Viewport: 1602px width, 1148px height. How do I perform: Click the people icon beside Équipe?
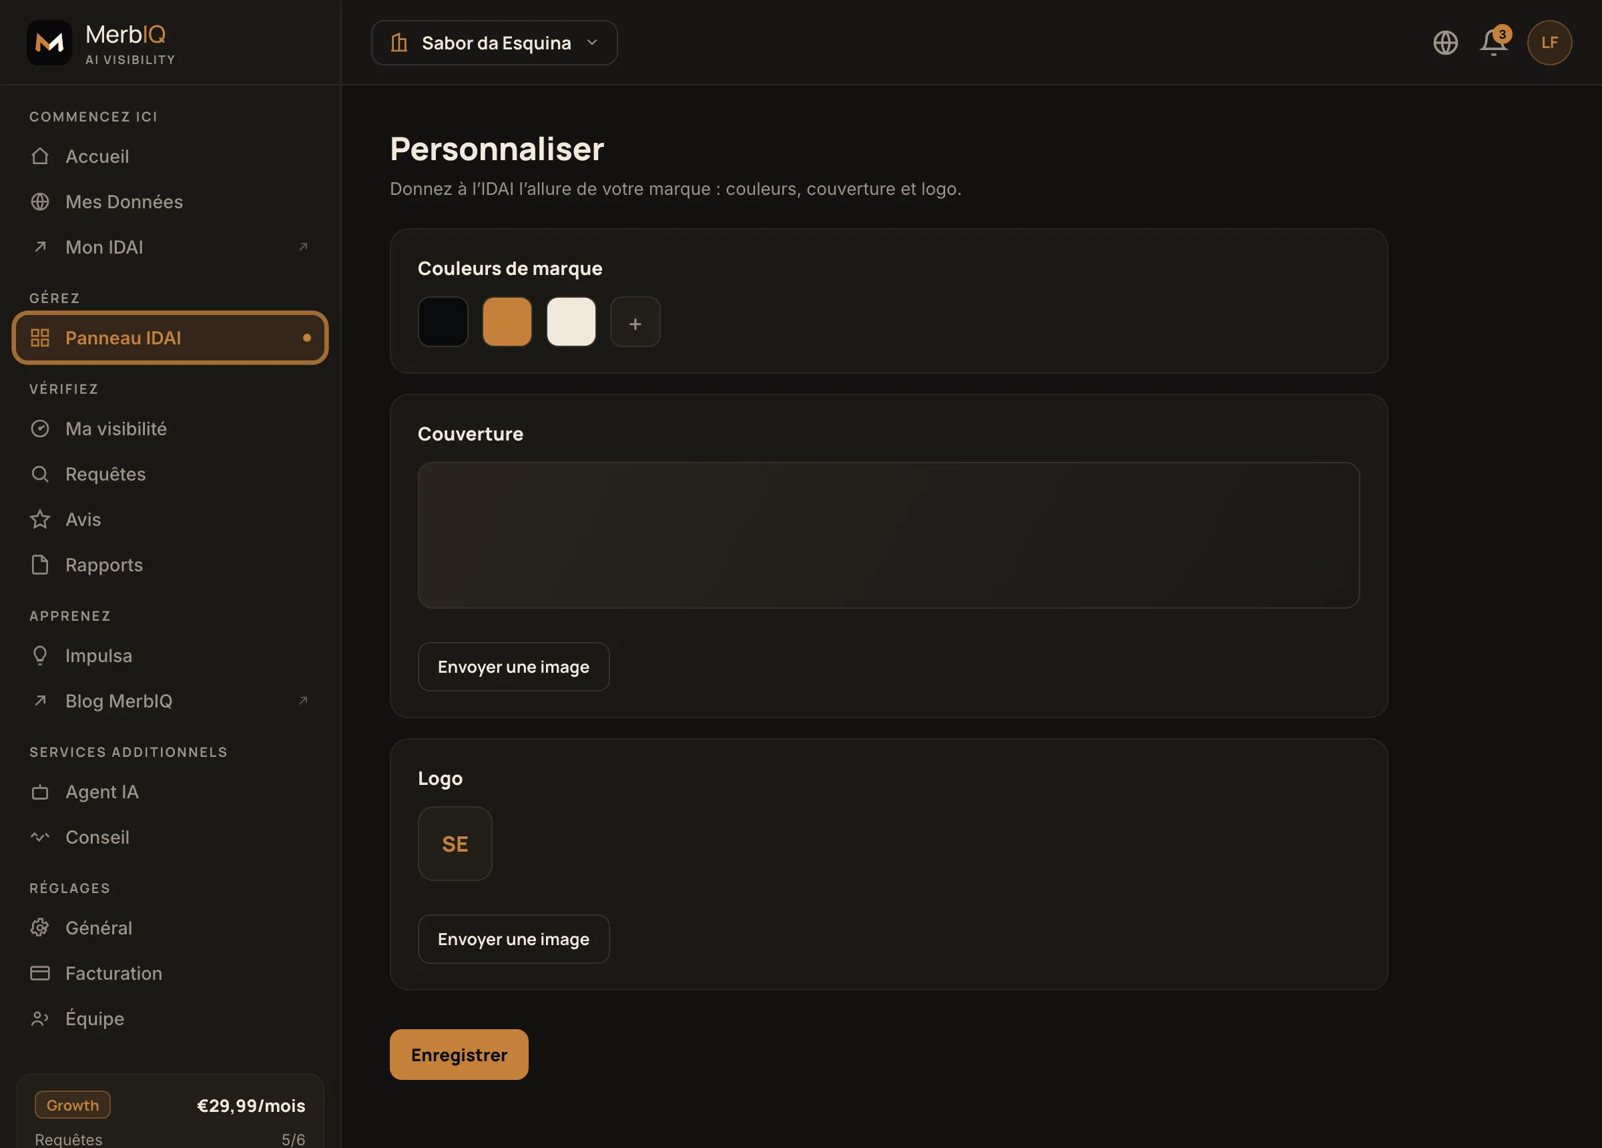click(40, 1018)
